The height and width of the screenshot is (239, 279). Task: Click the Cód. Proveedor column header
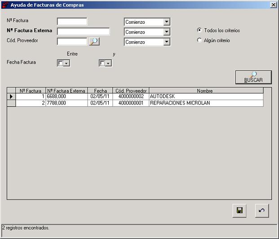click(131, 91)
